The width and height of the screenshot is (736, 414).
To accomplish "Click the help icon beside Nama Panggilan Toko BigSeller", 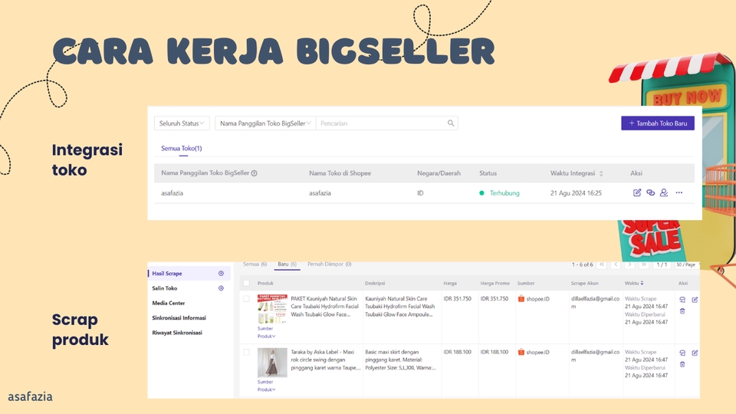I will click(254, 173).
